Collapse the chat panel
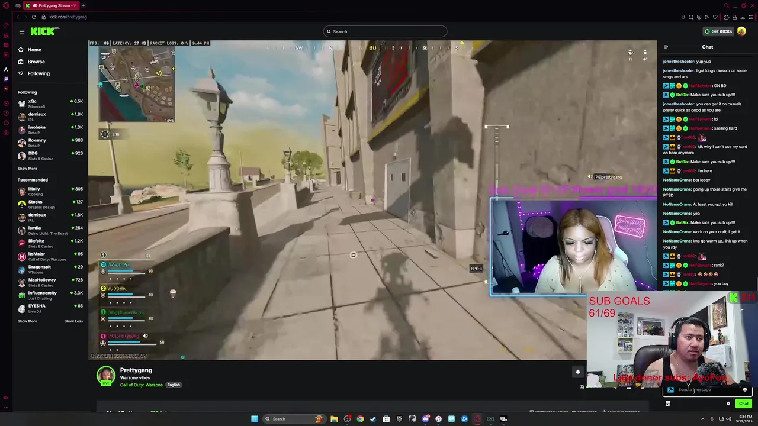 (666, 47)
